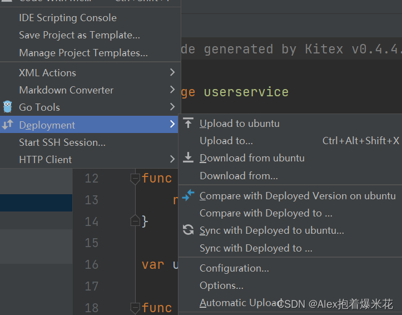
Task: Expand the XML Actions submenu arrow
Action: (x=172, y=72)
